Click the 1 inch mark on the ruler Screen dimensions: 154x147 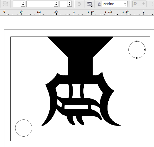pyautogui.click(x=74, y=12)
